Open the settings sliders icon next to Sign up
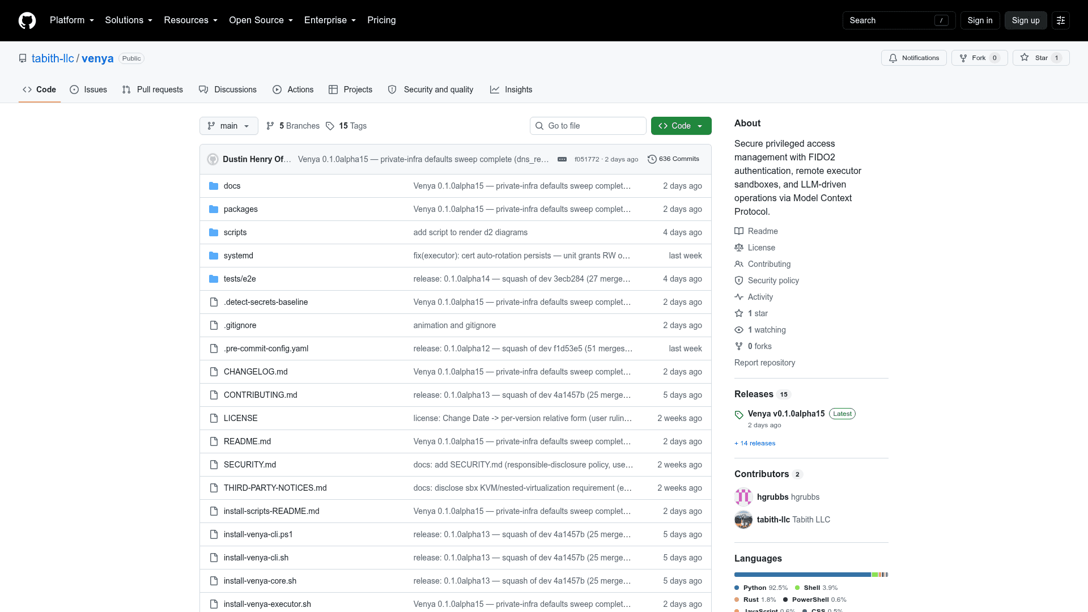 click(1060, 20)
